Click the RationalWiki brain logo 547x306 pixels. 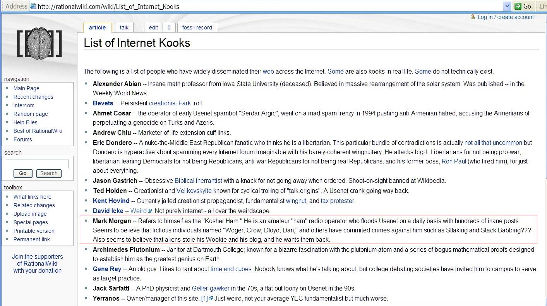pos(39,43)
